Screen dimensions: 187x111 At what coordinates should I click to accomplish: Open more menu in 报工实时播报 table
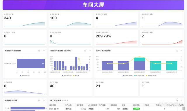coord(181,100)
